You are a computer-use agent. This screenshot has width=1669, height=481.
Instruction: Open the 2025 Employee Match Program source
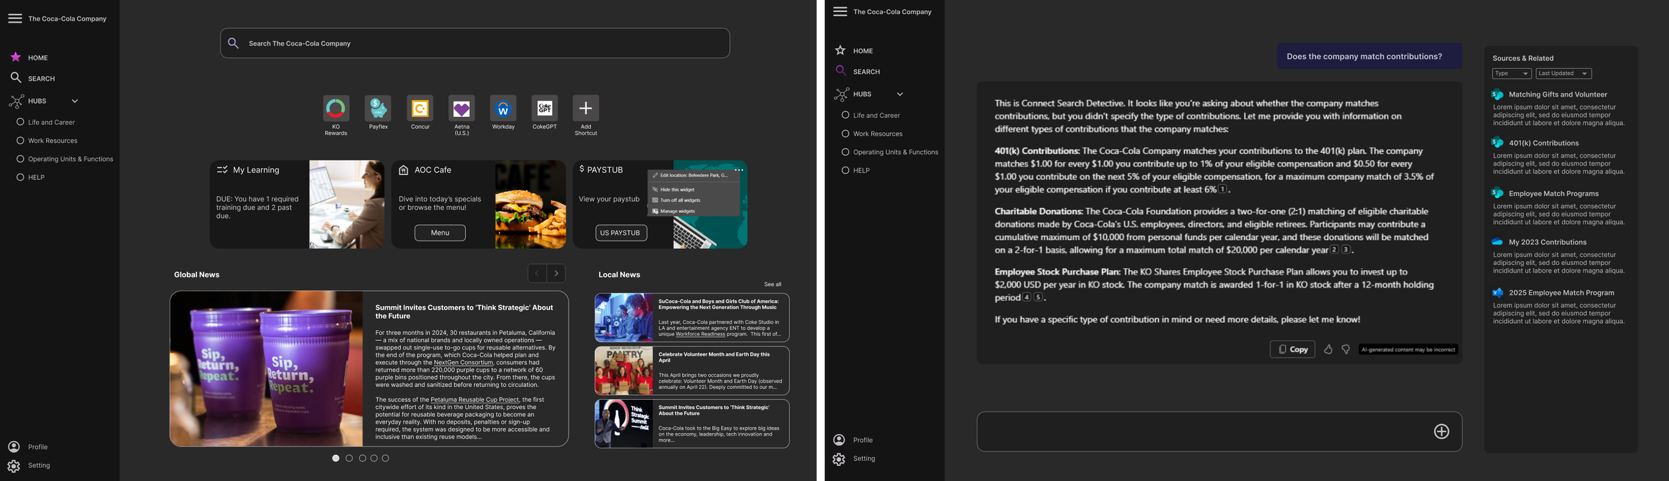(1562, 292)
